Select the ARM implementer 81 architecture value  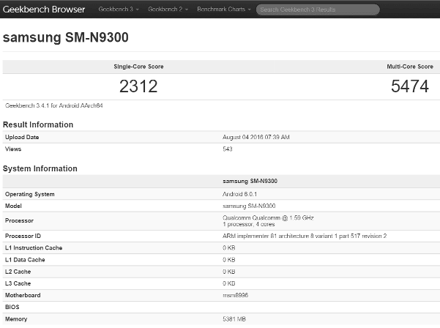[305, 236]
